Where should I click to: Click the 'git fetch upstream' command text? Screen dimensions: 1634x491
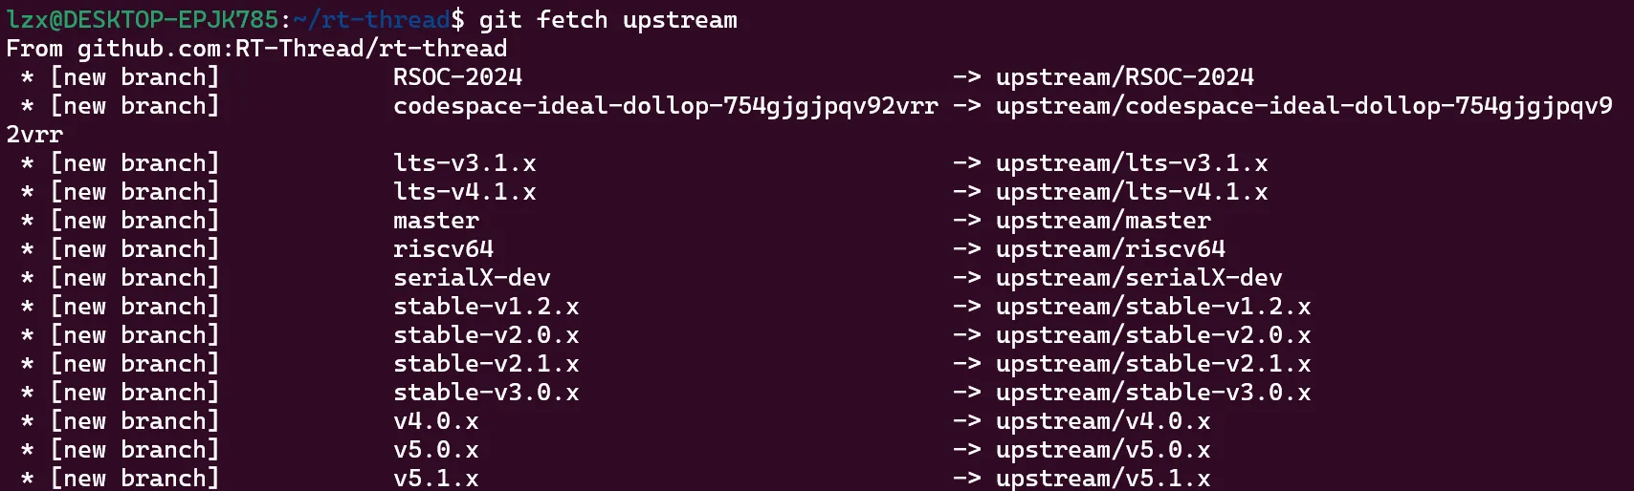[x=608, y=20]
